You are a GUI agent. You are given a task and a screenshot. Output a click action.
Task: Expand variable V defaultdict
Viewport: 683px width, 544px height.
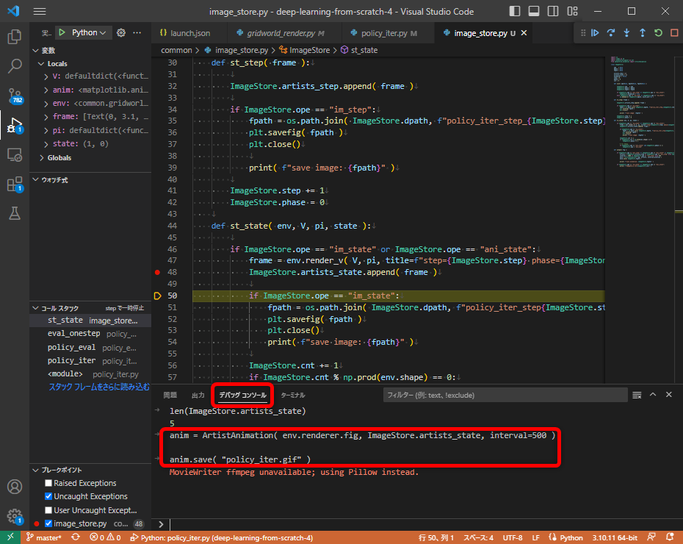46,76
